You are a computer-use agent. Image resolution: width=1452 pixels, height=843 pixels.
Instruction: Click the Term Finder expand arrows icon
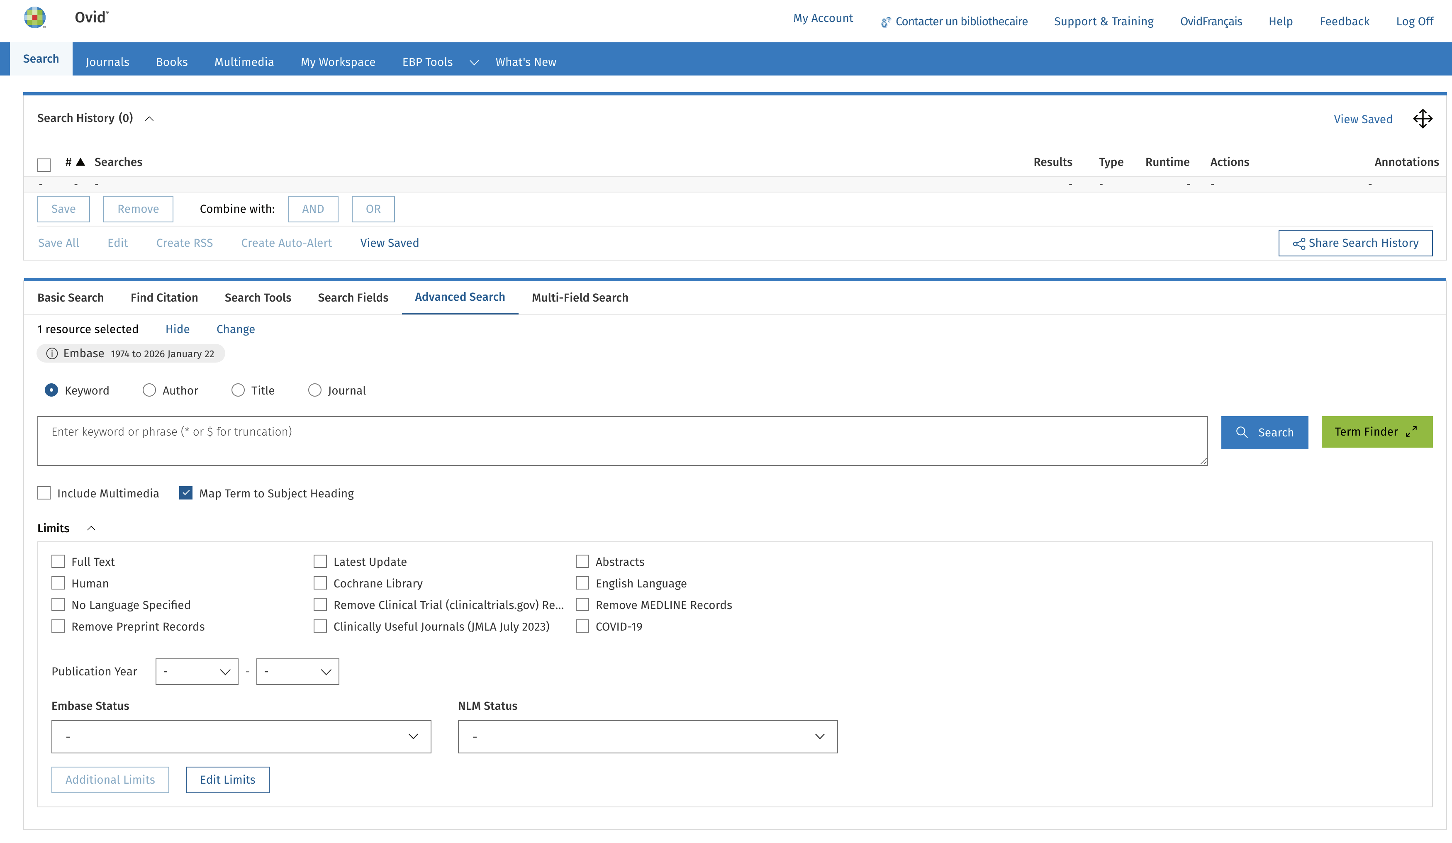click(x=1411, y=432)
